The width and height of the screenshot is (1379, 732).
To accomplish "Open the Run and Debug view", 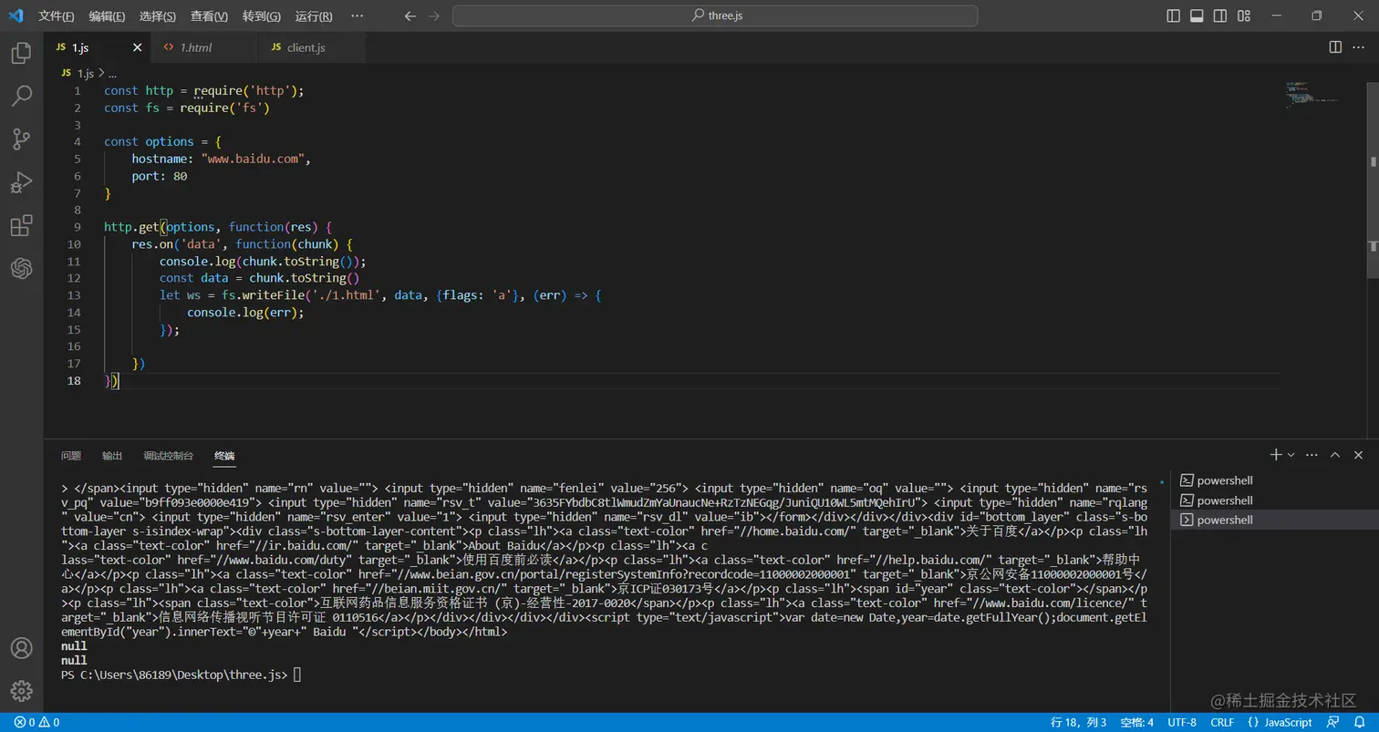I will [21, 182].
